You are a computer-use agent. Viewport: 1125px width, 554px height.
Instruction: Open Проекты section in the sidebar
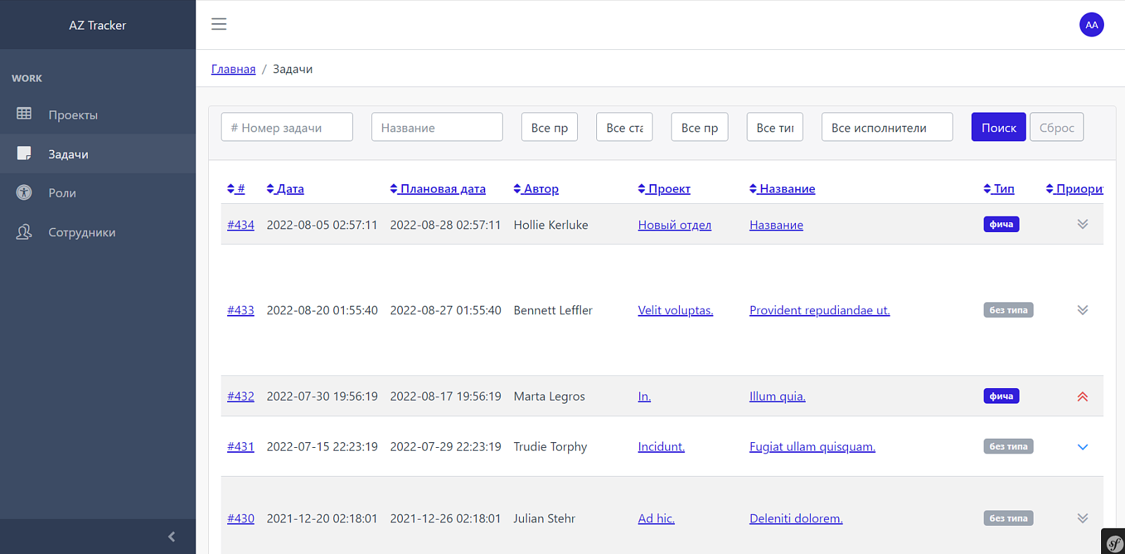(x=98, y=115)
